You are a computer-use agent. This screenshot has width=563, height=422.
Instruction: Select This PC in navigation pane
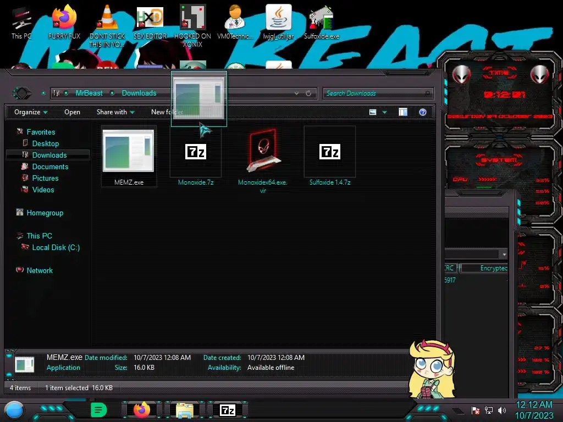click(x=39, y=236)
